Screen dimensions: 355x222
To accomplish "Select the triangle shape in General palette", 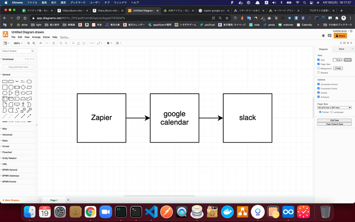I will [11, 93].
